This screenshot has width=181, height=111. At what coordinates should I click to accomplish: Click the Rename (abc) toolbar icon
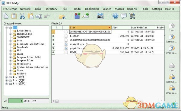[39, 16]
